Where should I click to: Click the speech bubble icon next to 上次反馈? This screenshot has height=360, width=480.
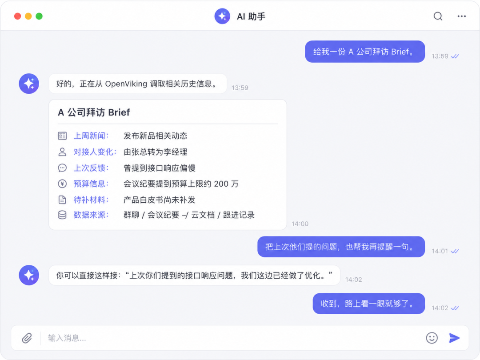[62, 168]
